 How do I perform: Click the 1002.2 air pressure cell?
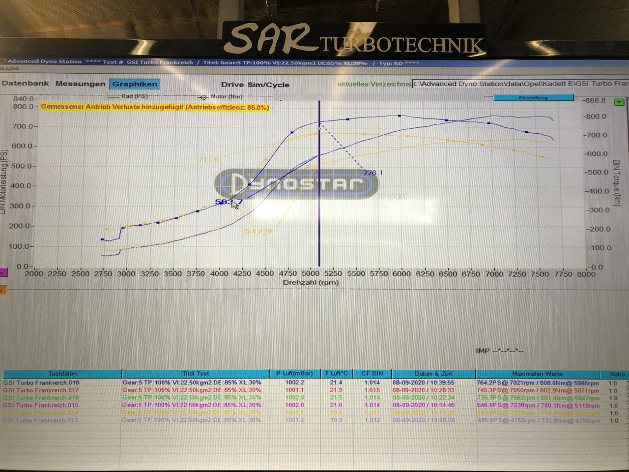point(295,383)
